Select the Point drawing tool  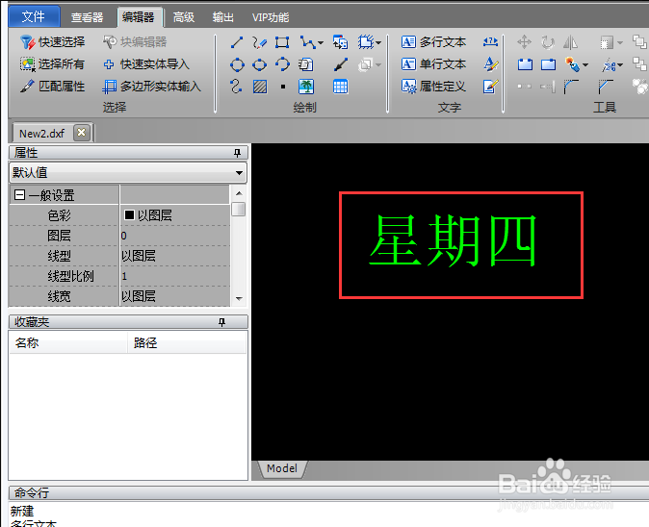(283, 87)
